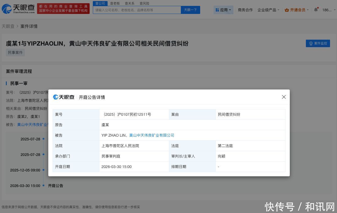
Task: Open the 应用 dropdown menu
Action: (224, 10)
